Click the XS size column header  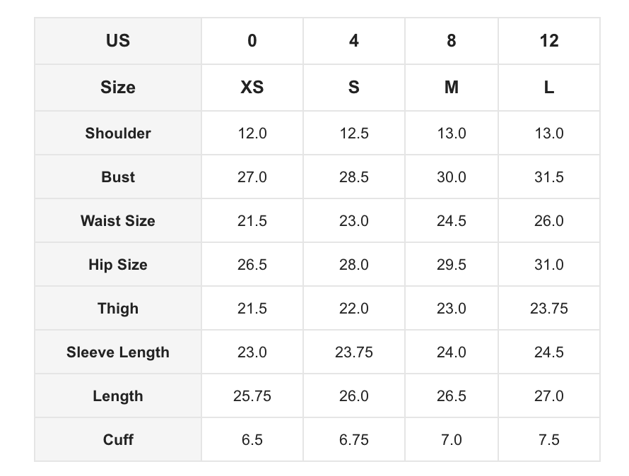point(252,87)
